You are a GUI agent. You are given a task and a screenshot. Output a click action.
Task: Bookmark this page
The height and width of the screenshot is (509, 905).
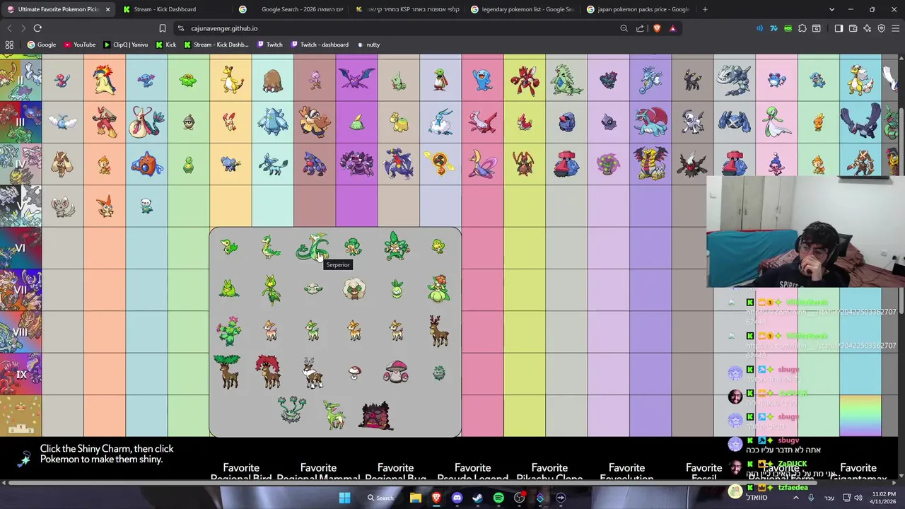click(162, 28)
